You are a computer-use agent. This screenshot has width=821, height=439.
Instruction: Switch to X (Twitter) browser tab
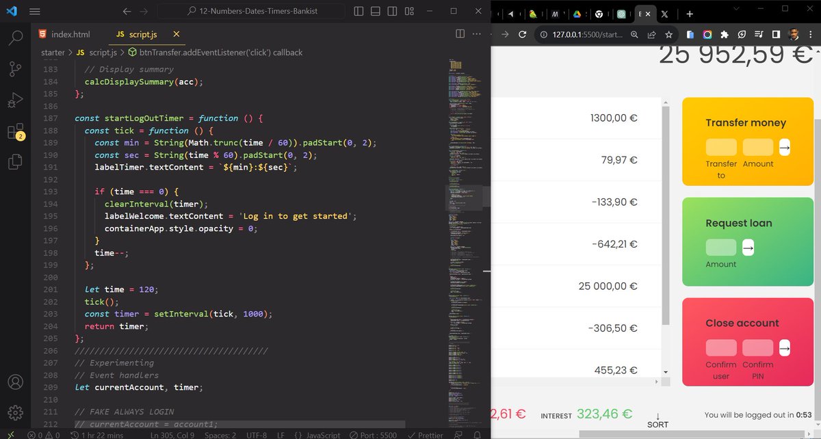(664, 14)
